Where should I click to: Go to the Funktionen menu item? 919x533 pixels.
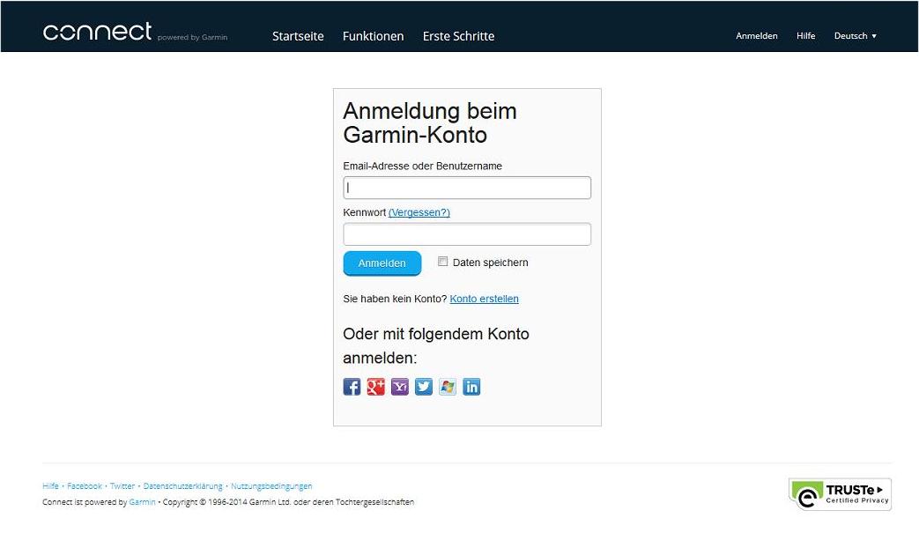(x=373, y=36)
